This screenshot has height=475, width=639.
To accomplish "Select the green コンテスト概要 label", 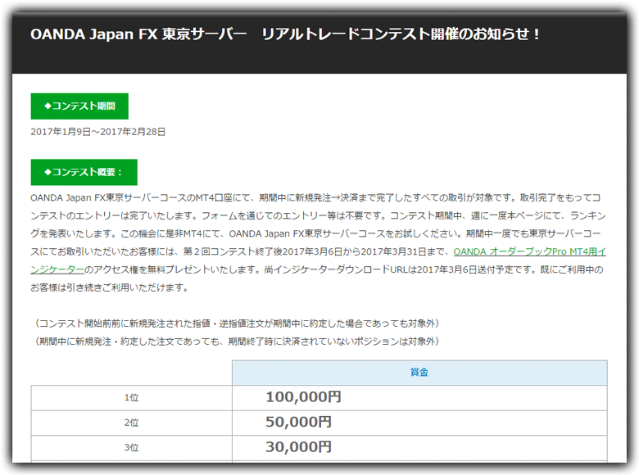I will (x=84, y=172).
